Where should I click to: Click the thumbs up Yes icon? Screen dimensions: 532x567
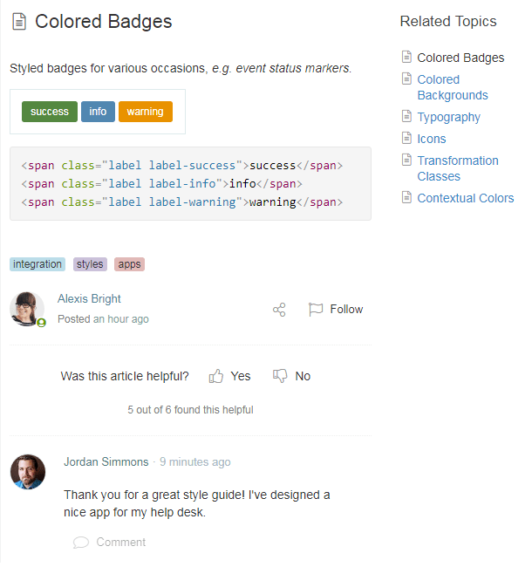click(x=216, y=376)
